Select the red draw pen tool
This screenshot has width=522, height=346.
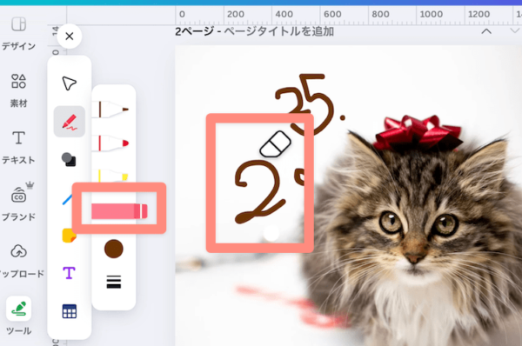pos(70,122)
